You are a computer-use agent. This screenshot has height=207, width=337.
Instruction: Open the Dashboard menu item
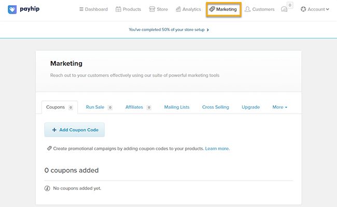point(93,9)
